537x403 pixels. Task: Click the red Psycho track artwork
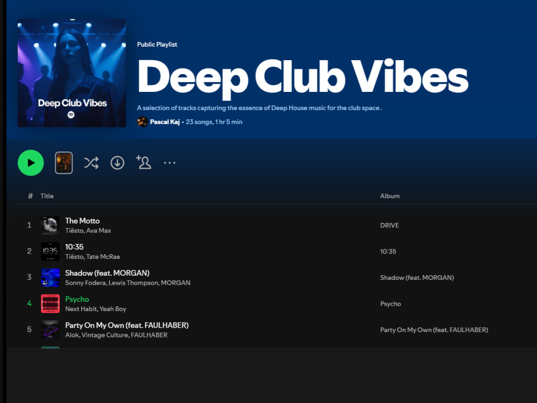[x=50, y=304]
